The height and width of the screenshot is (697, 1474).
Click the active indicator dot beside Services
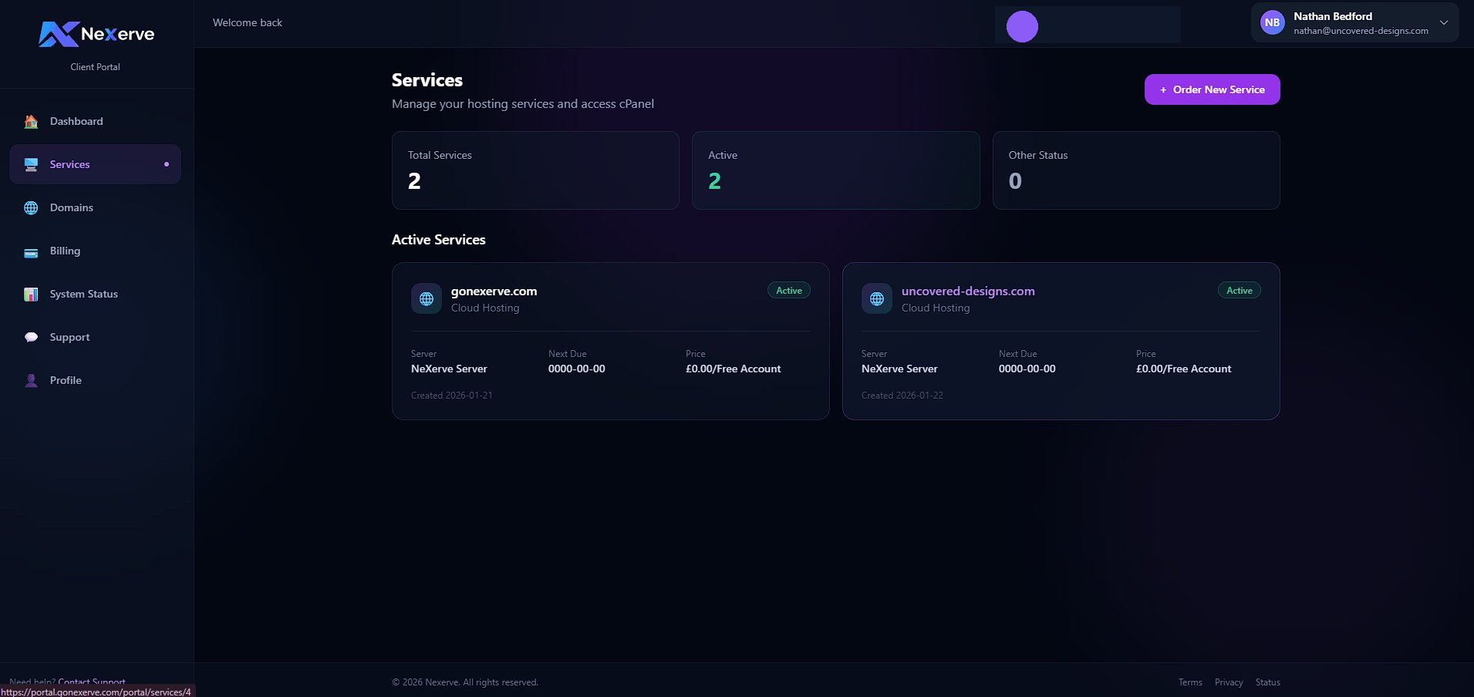(165, 163)
